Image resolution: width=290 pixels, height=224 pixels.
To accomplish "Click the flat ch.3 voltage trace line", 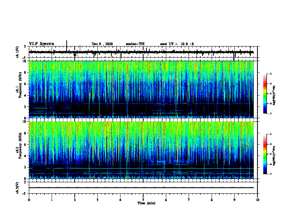I will pos(141,188).
